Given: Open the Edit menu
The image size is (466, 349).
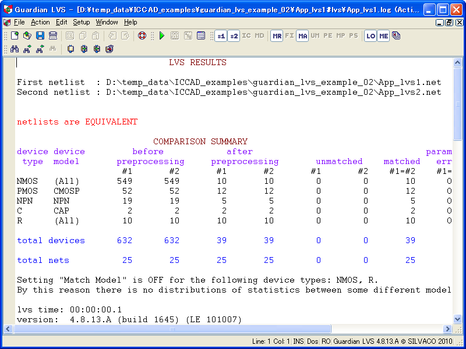Looking at the screenshot, I should (62, 22).
